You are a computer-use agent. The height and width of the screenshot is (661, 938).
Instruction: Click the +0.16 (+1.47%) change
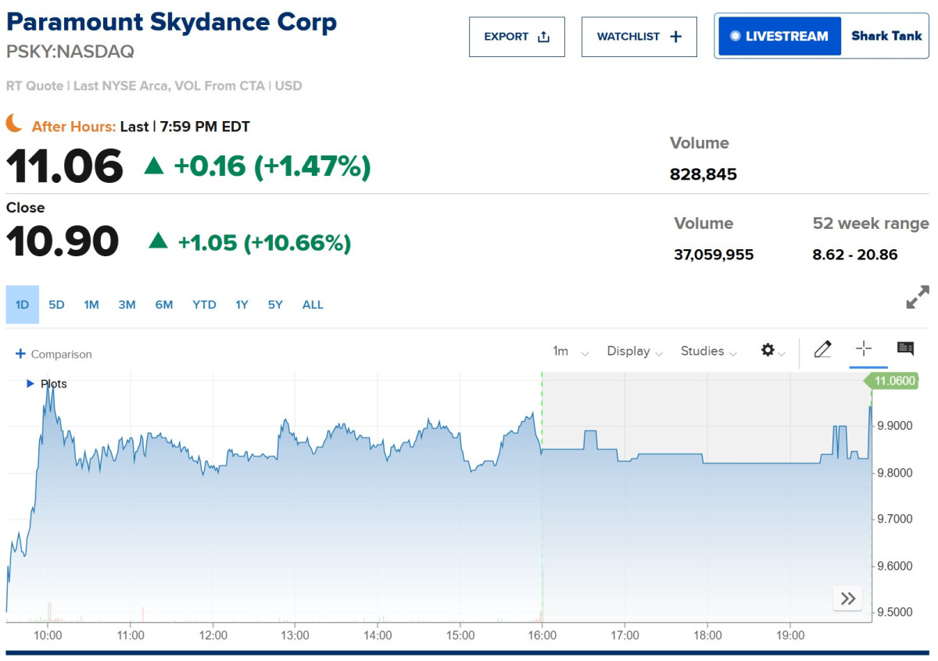272,166
